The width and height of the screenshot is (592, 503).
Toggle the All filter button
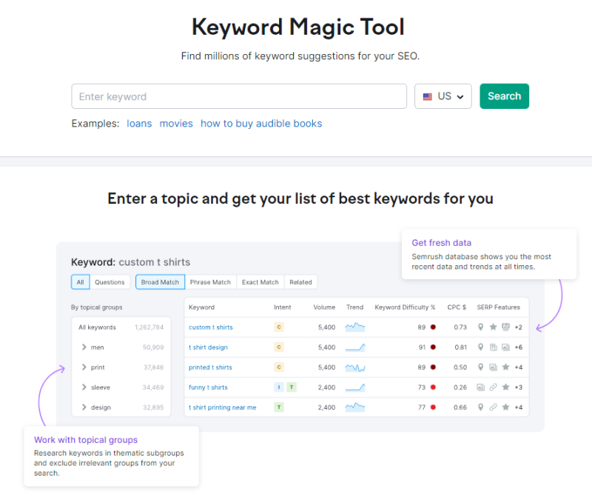(x=80, y=282)
